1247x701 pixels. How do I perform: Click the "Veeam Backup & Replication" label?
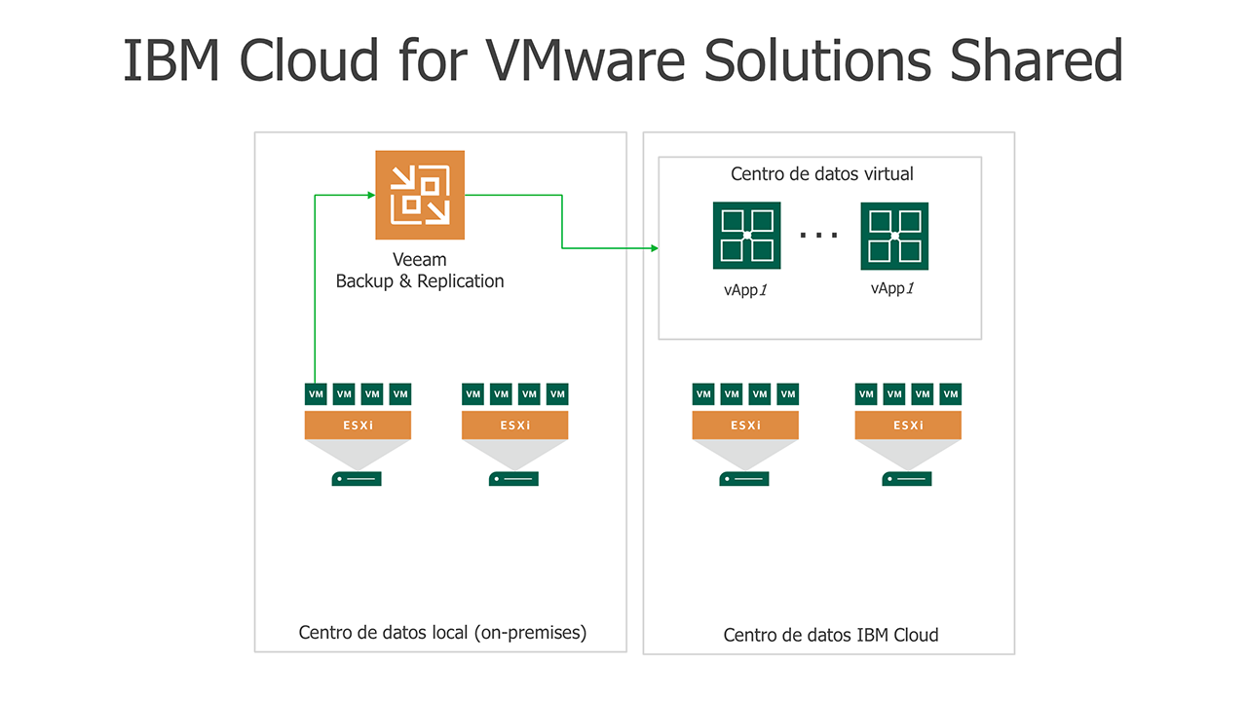420,271
